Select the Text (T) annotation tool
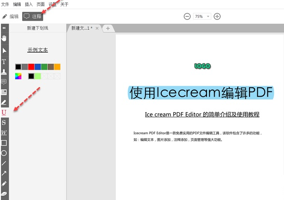 (x=4, y=62)
